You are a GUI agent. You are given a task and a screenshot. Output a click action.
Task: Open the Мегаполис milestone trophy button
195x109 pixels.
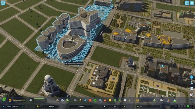pyautogui.click(x=17, y=100)
